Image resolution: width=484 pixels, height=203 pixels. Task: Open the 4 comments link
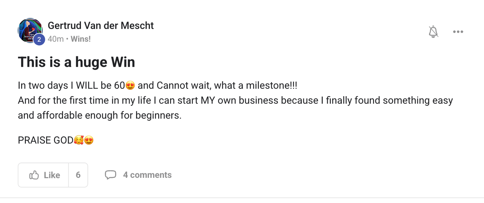click(147, 175)
